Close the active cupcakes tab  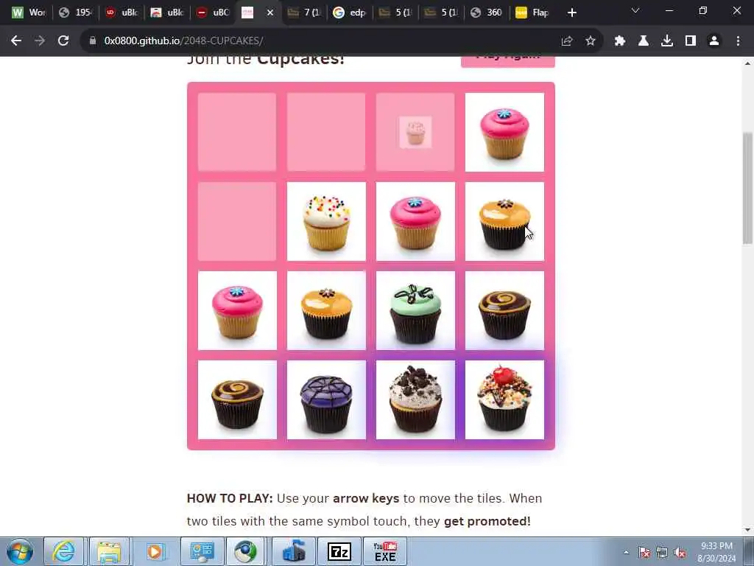pyautogui.click(x=270, y=13)
